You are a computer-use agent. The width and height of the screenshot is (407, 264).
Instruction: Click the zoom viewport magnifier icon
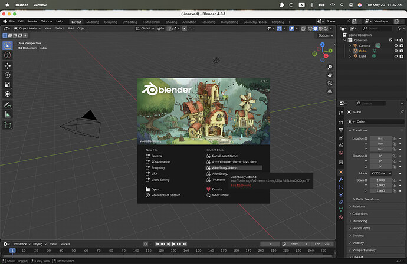(330, 67)
